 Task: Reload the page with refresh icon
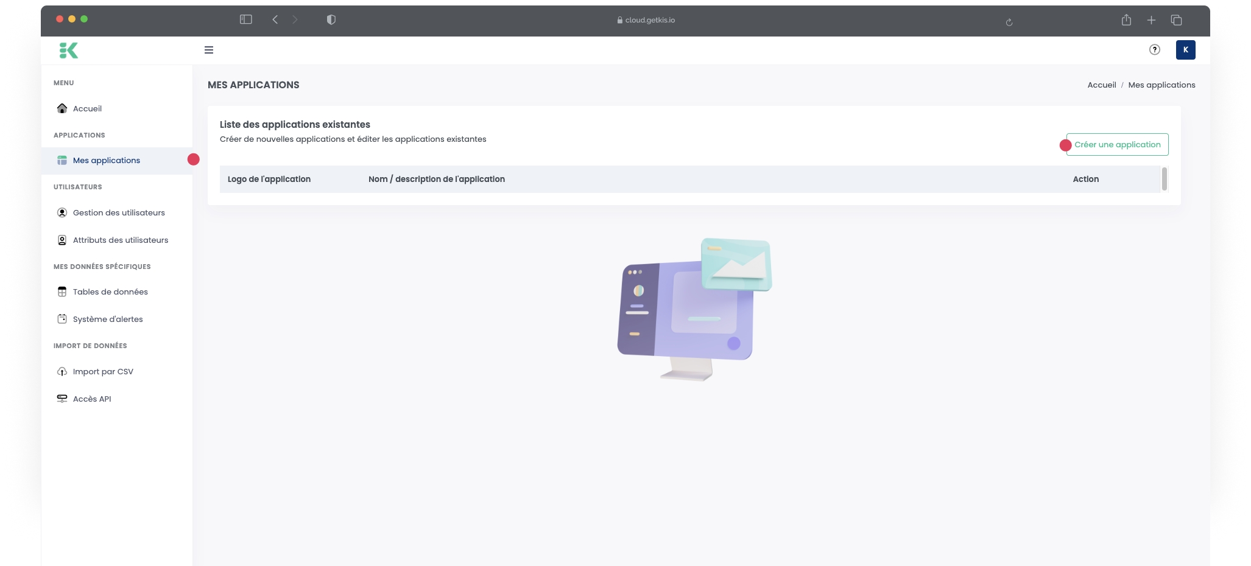click(x=1009, y=22)
